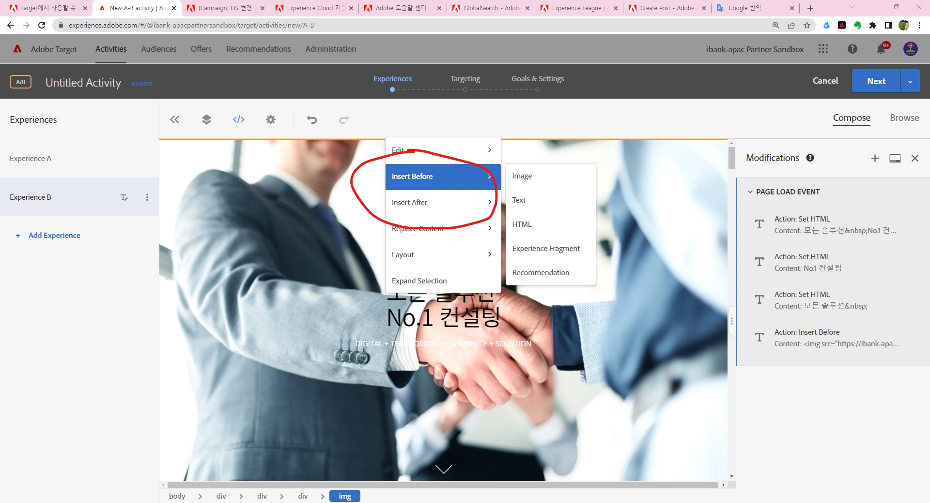Close the Modifications panel

(915, 158)
